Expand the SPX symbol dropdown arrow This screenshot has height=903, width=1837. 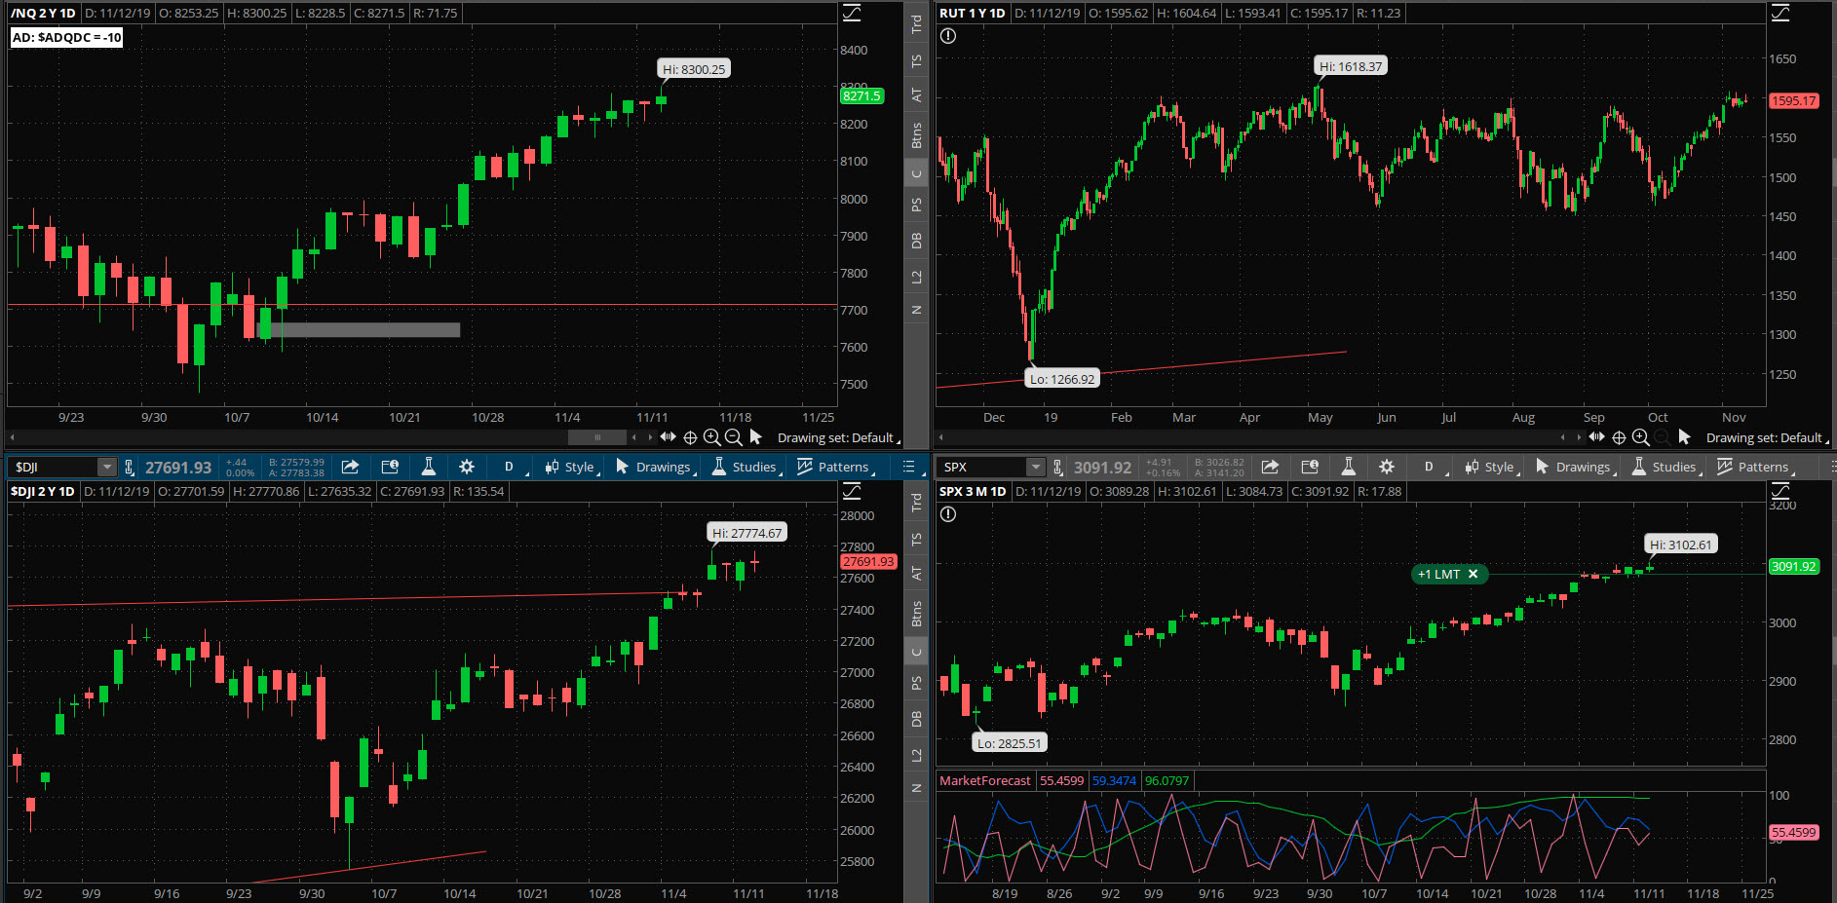pyautogui.click(x=1036, y=467)
